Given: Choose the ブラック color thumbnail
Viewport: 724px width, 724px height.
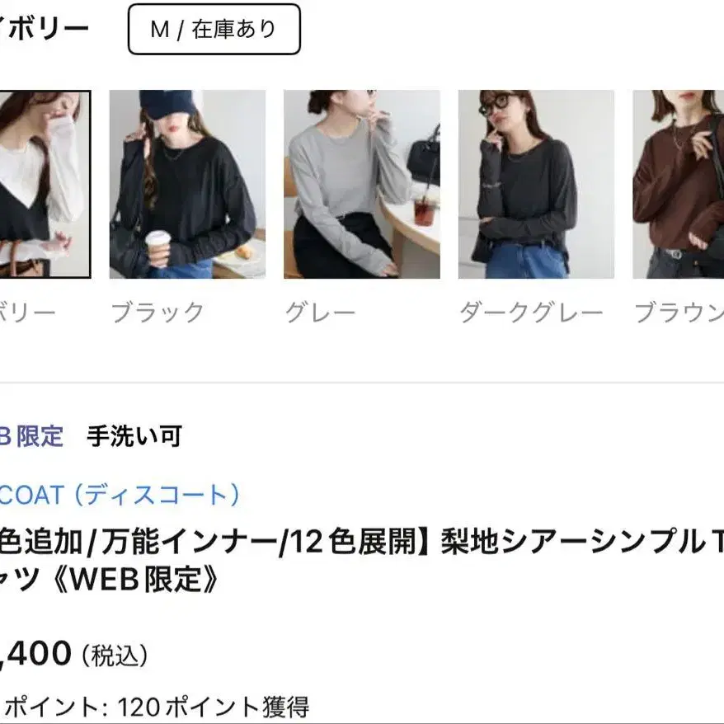Looking at the screenshot, I should pos(187,184).
